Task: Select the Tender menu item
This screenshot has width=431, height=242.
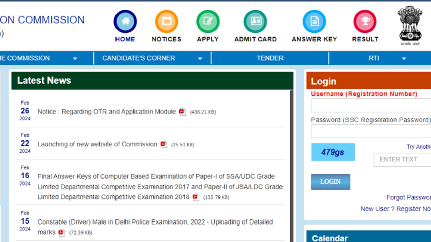Action: (x=270, y=58)
